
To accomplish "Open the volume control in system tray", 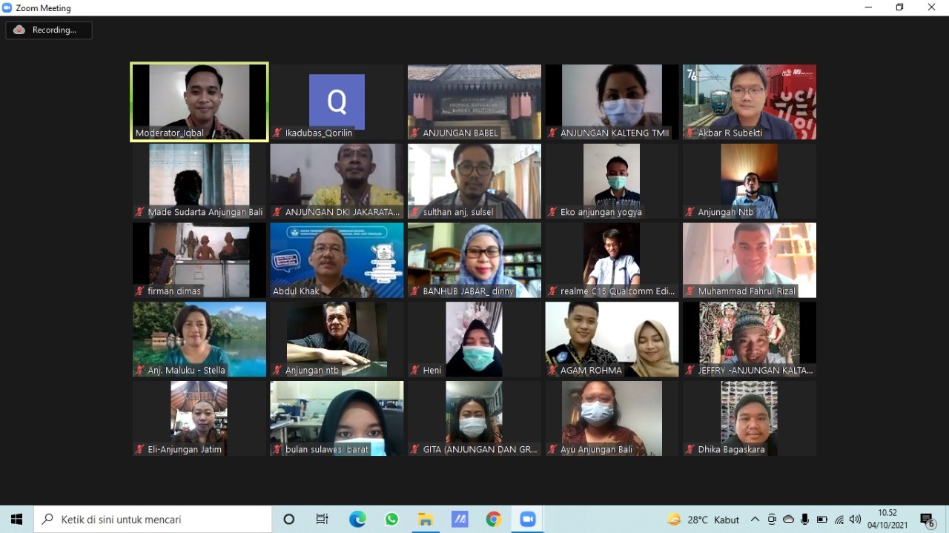I will (x=855, y=519).
